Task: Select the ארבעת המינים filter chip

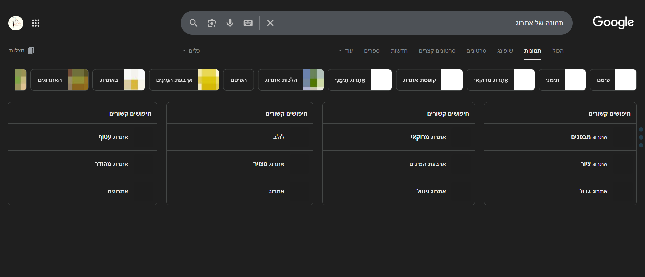Action: pos(184,80)
